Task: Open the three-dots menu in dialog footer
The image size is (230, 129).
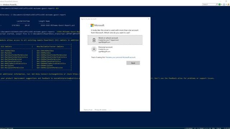Action: (x=110, y=110)
